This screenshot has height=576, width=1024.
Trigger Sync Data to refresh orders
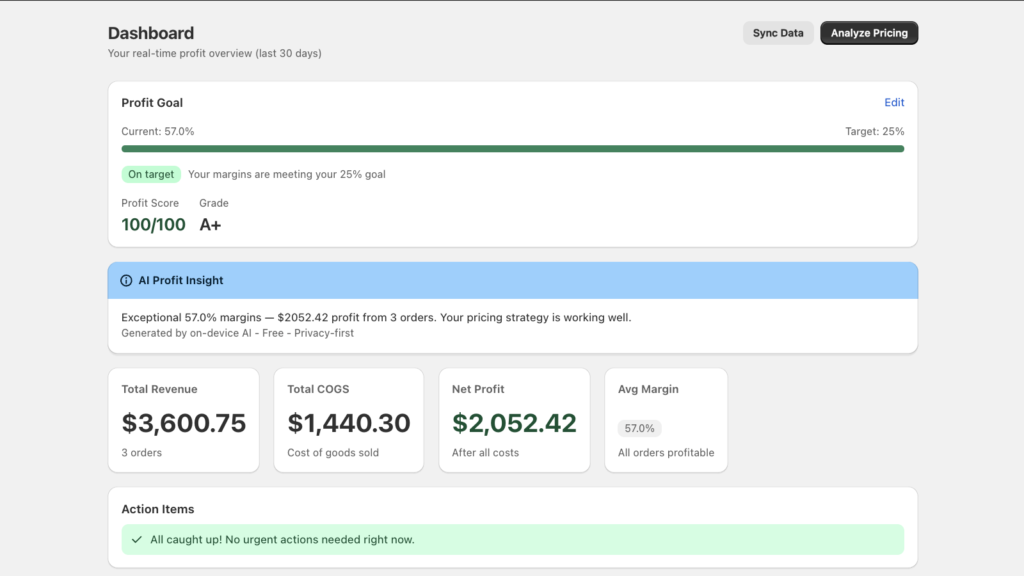(778, 33)
